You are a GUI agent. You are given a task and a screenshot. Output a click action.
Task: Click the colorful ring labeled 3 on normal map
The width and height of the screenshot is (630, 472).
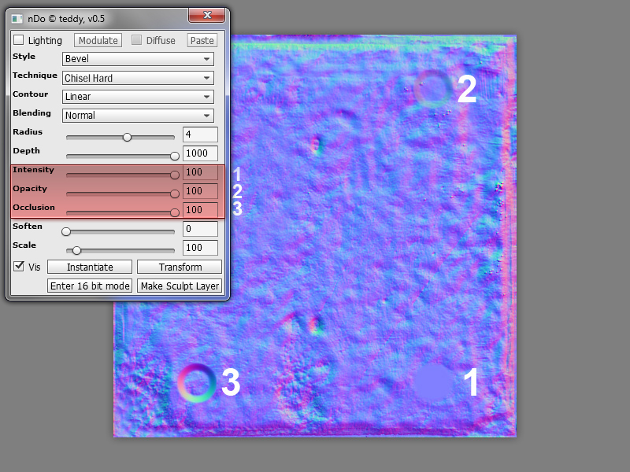pos(197,383)
